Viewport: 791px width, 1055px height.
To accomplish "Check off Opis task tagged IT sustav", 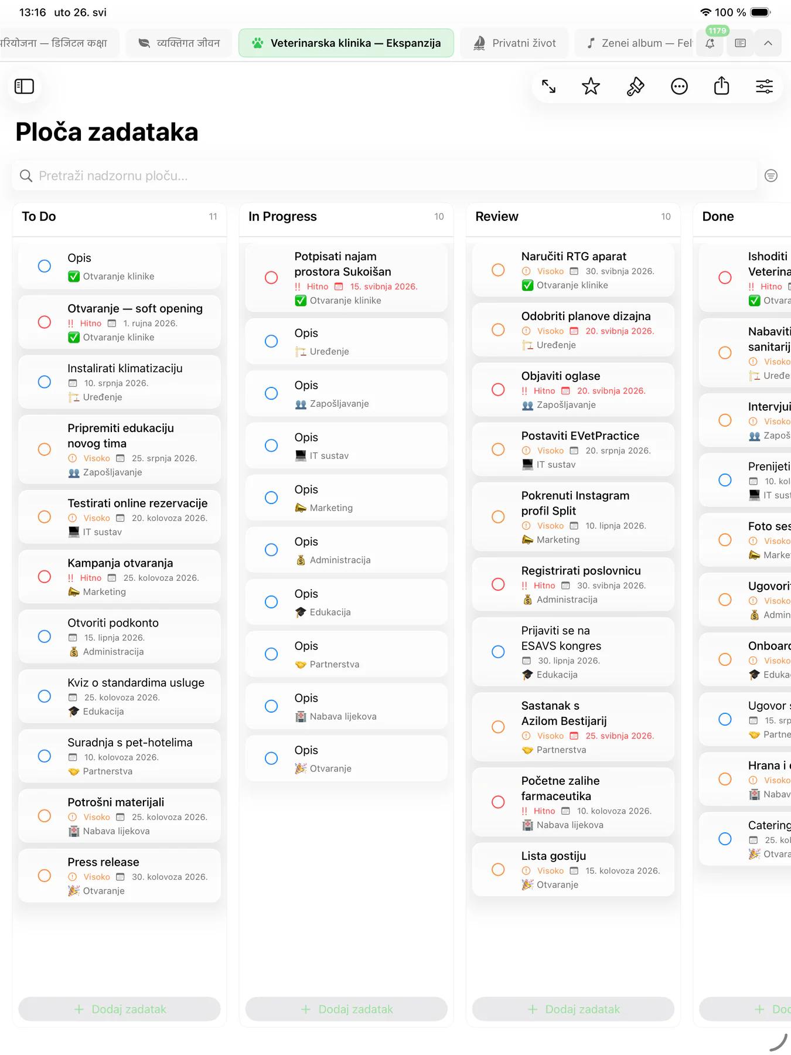I will (x=271, y=445).
